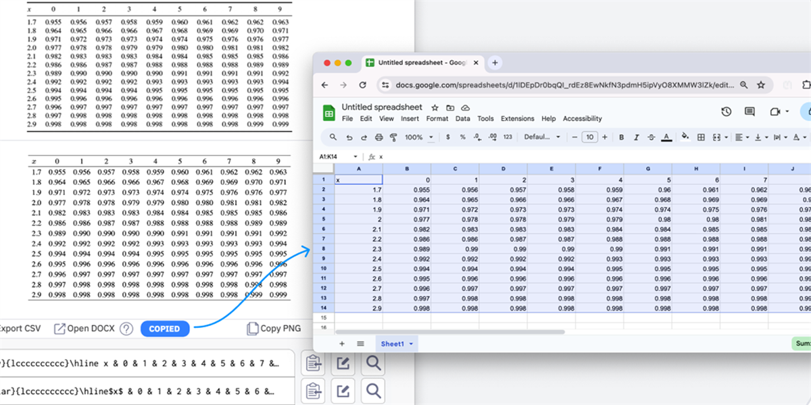
Task: Open the Format menu
Action: coord(437,118)
